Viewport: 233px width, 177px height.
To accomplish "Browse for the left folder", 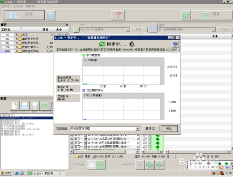I will (x=139, y=29).
